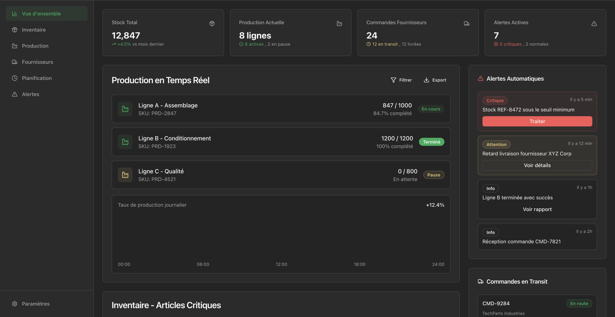The height and width of the screenshot is (317, 615).
Task: Click the Alertes Automatiques warning triangle icon
Action: pos(480,78)
